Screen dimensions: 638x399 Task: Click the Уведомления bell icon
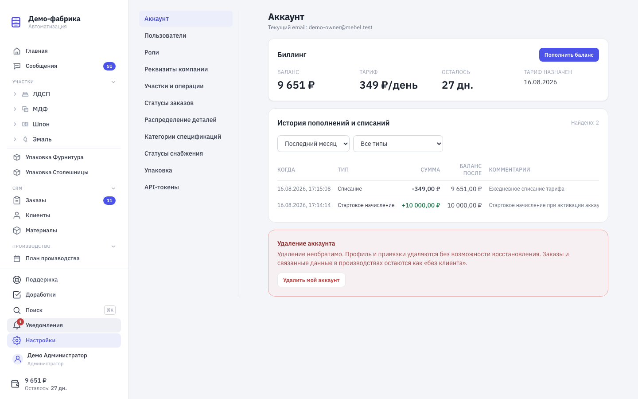coord(17,325)
